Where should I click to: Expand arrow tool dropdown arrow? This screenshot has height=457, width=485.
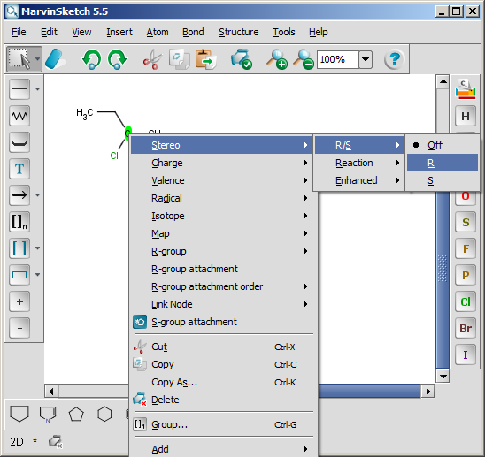pyautogui.click(x=38, y=195)
